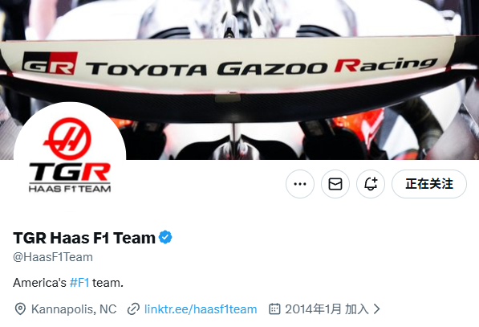Visit the linktr.ee/haasf1team link

coord(201,309)
